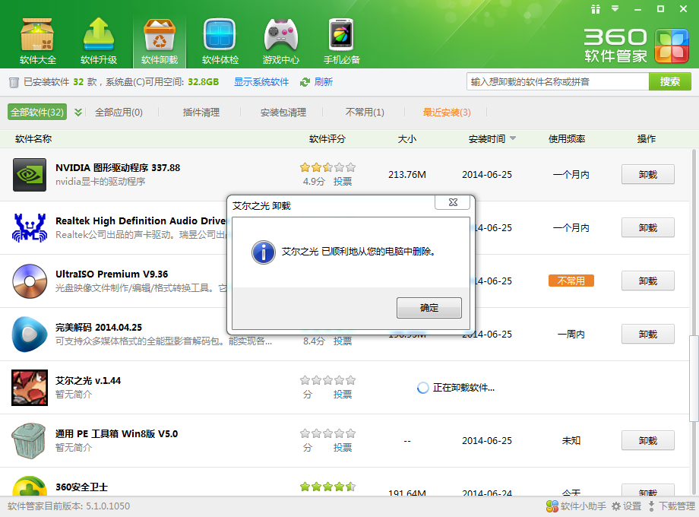The width and height of the screenshot is (699, 517).
Task: Uninstall 通用 PE 工具箱 via 卸载 button
Action: coord(648,441)
